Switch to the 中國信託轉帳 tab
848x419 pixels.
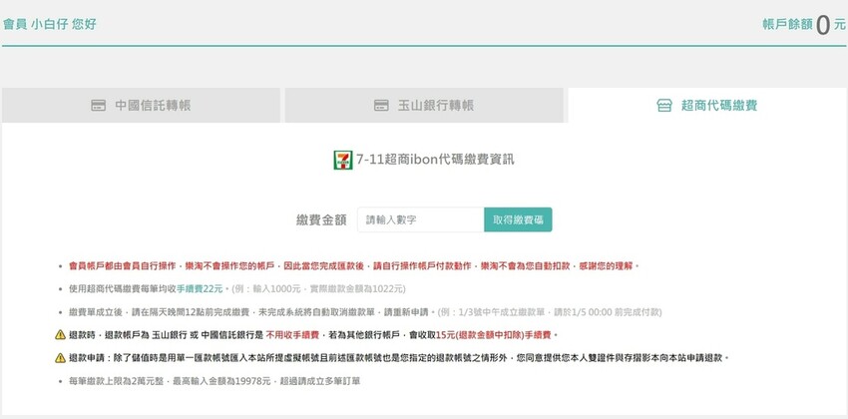click(141, 105)
